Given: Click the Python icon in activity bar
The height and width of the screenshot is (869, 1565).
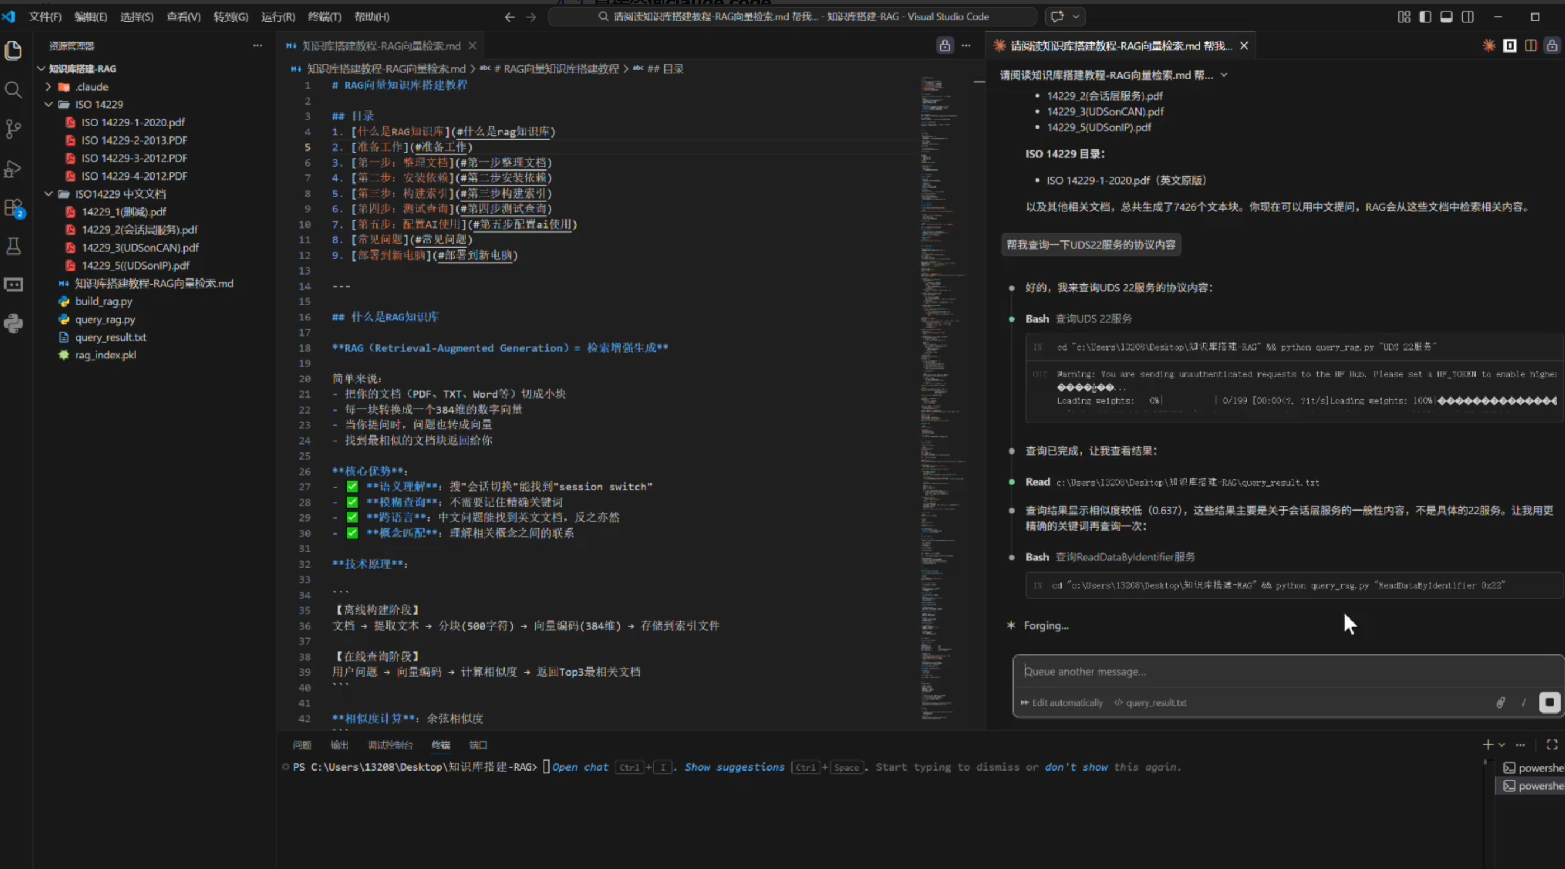Looking at the screenshot, I should [x=13, y=323].
